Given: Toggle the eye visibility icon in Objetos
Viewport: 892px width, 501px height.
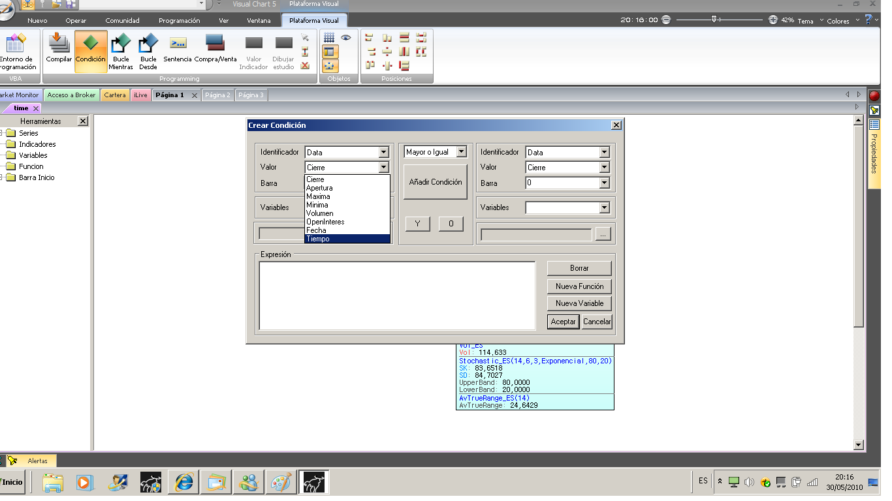Looking at the screenshot, I should pos(346,38).
